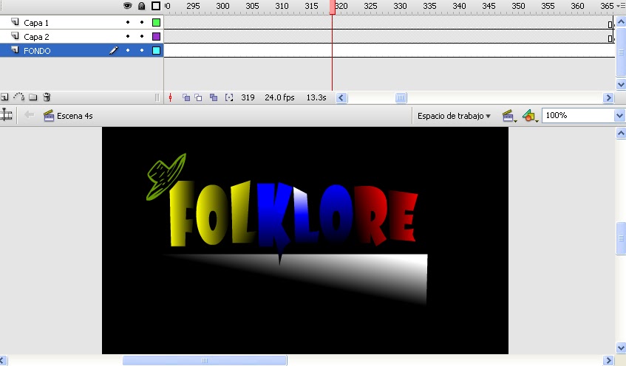The width and height of the screenshot is (626, 366).
Task: Click frame 360 on timeline ruler
Action: pos(577,6)
